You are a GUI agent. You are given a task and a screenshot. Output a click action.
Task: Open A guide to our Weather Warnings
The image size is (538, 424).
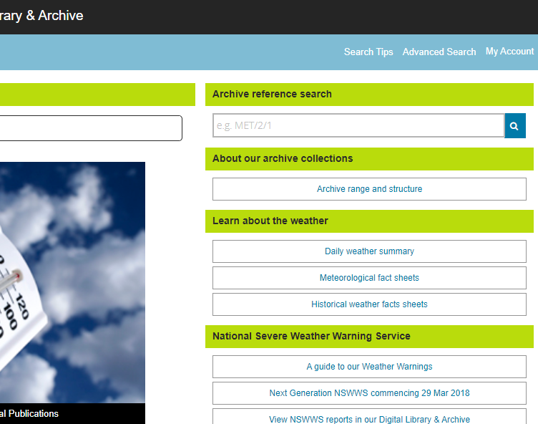point(369,367)
